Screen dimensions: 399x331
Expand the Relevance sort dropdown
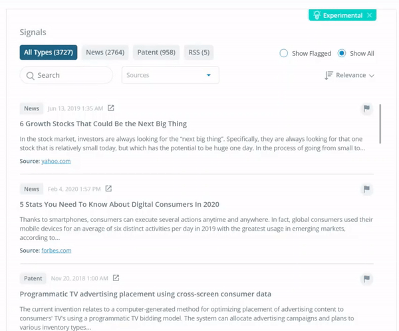(355, 76)
